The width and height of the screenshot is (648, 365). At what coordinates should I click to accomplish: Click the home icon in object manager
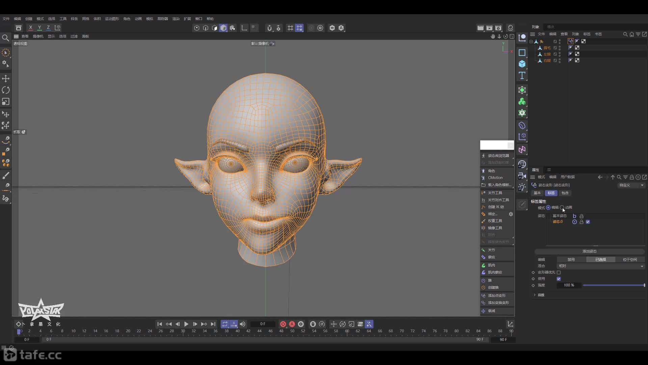coord(632,34)
